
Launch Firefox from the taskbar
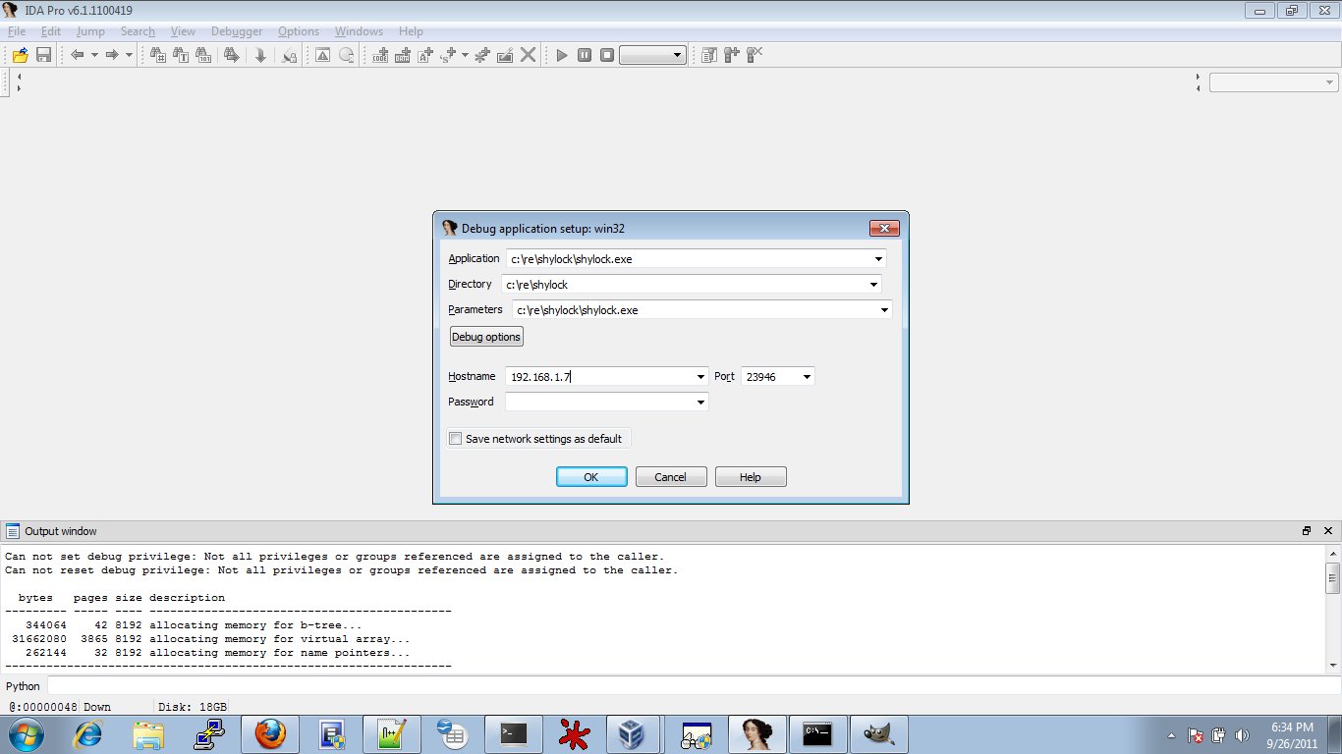click(270, 734)
